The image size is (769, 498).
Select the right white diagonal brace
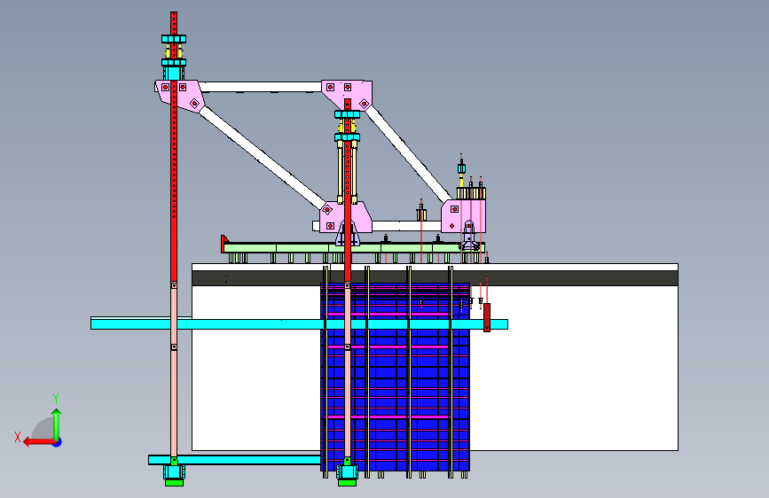point(408,153)
